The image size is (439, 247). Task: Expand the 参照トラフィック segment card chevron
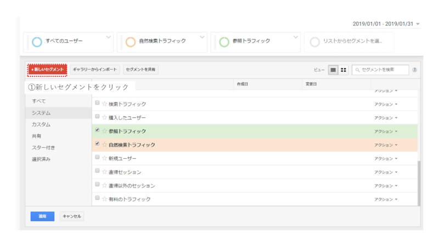pyautogui.click(x=295, y=37)
